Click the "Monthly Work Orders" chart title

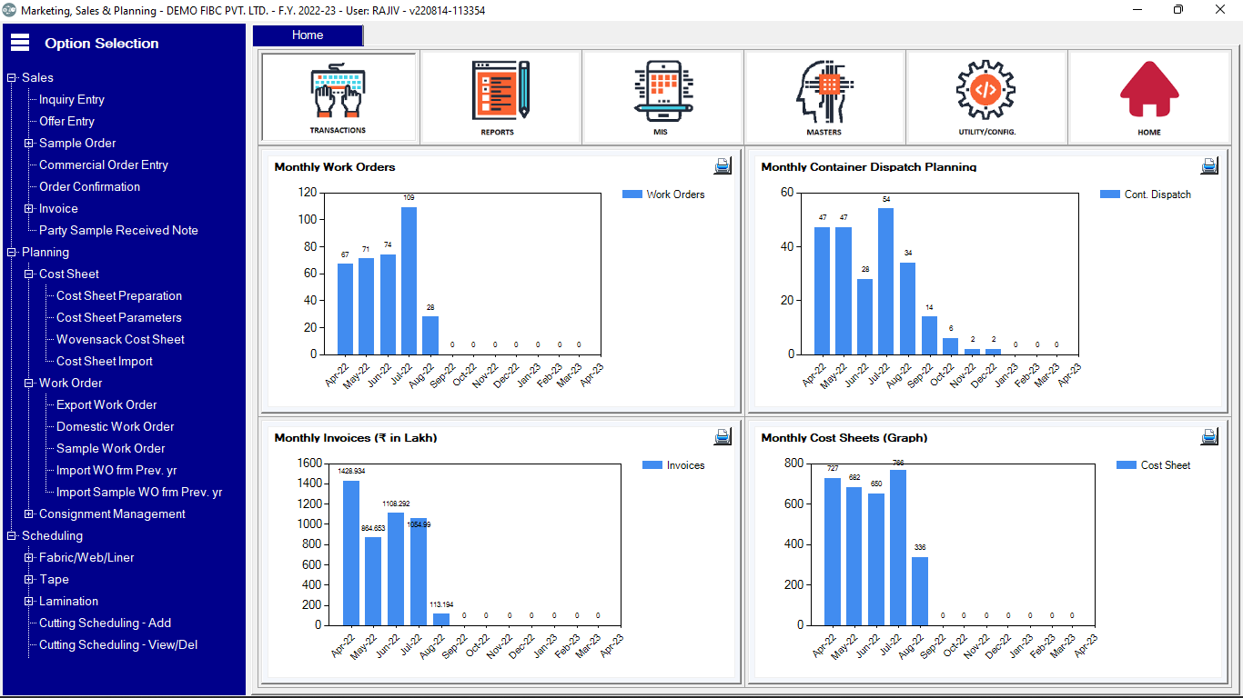(335, 167)
